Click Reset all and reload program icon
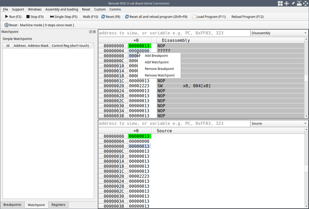Image resolution: width=309 pixels, height=209 pixels. click(x=127, y=17)
